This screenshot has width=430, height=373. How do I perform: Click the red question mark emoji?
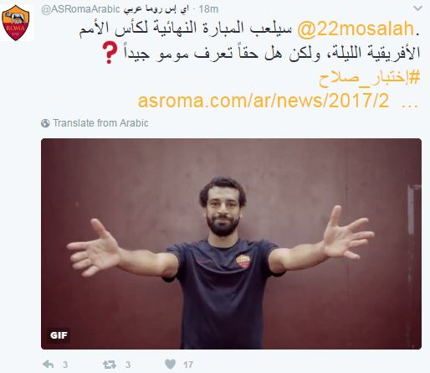(x=109, y=52)
